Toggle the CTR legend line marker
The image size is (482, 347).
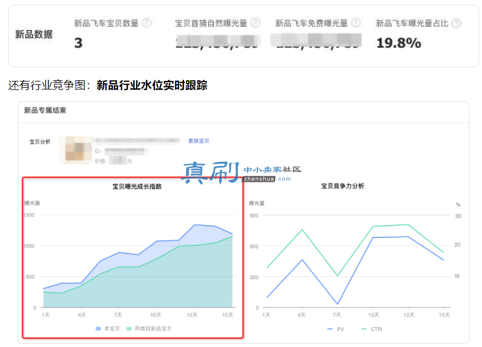pyautogui.click(x=364, y=329)
